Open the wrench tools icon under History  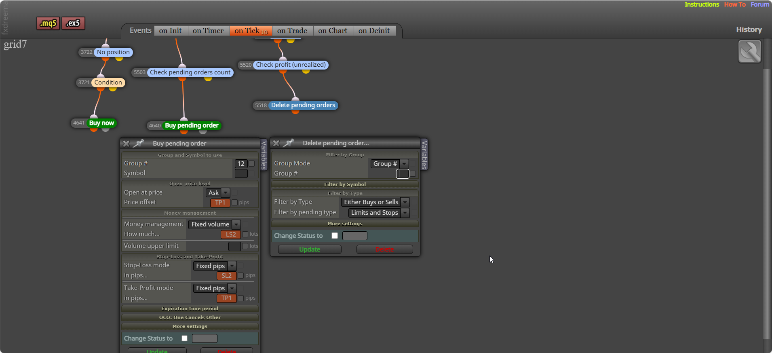tap(749, 51)
